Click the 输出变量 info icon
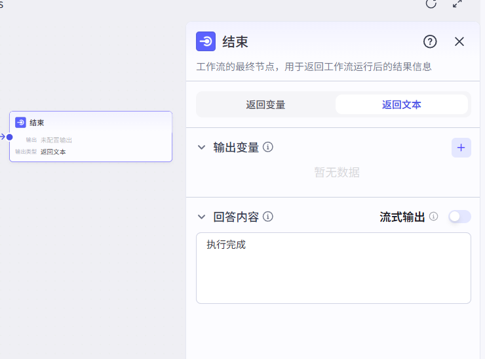Screen dimensions: 485x359 (268, 148)
